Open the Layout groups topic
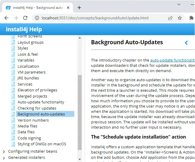This screenshot has height=162, width=195. pyautogui.click(x=31, y=42)
